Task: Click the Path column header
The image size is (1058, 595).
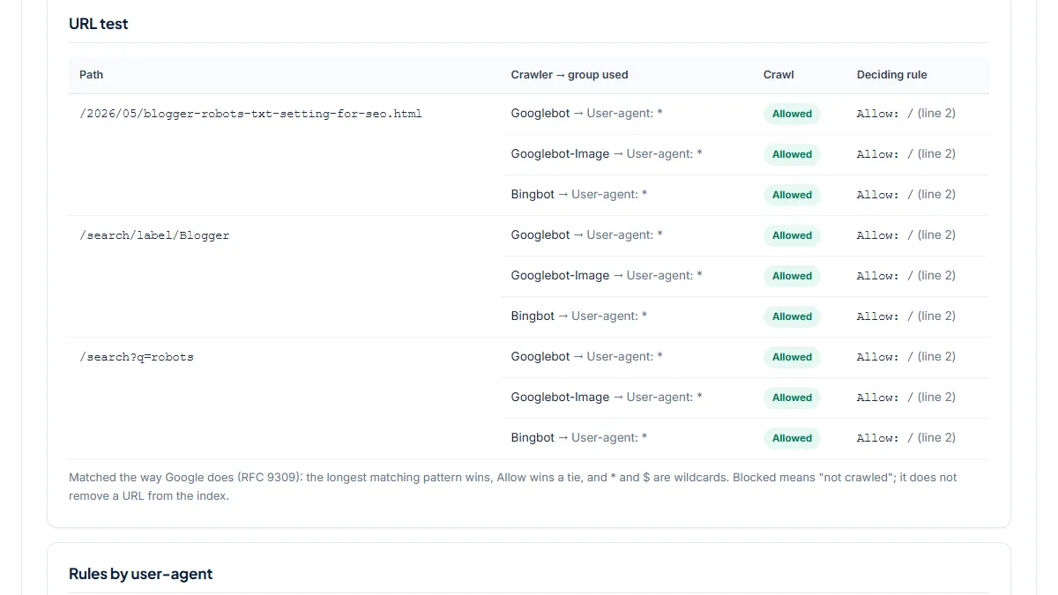Action: coord(91,75)
